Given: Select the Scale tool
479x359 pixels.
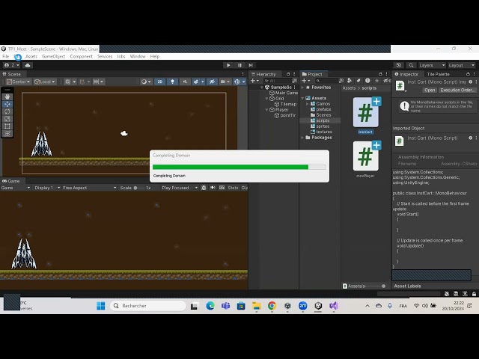Looking at the screenshot, I should (x=7, y=119).
